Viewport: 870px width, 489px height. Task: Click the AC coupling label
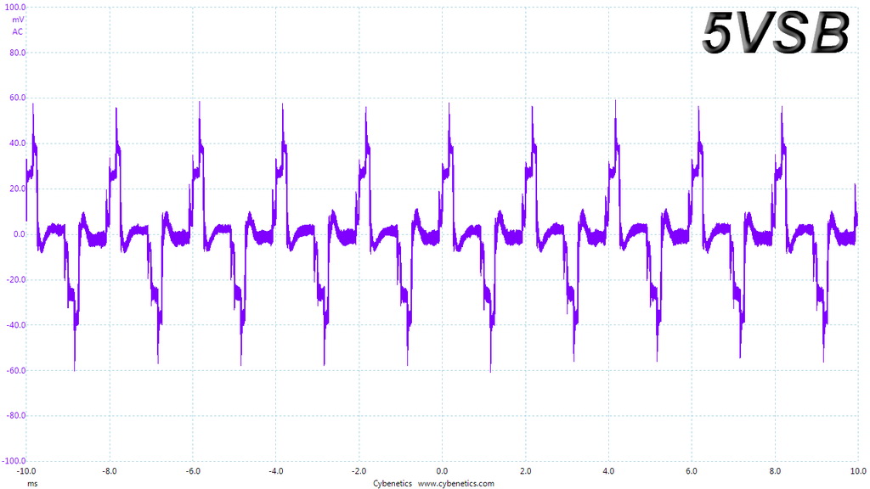pyautogui.click(x=18, y=31)
